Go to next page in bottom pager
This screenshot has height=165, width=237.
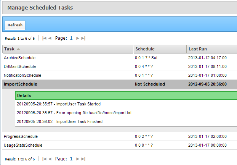click(x=78, y=159)
